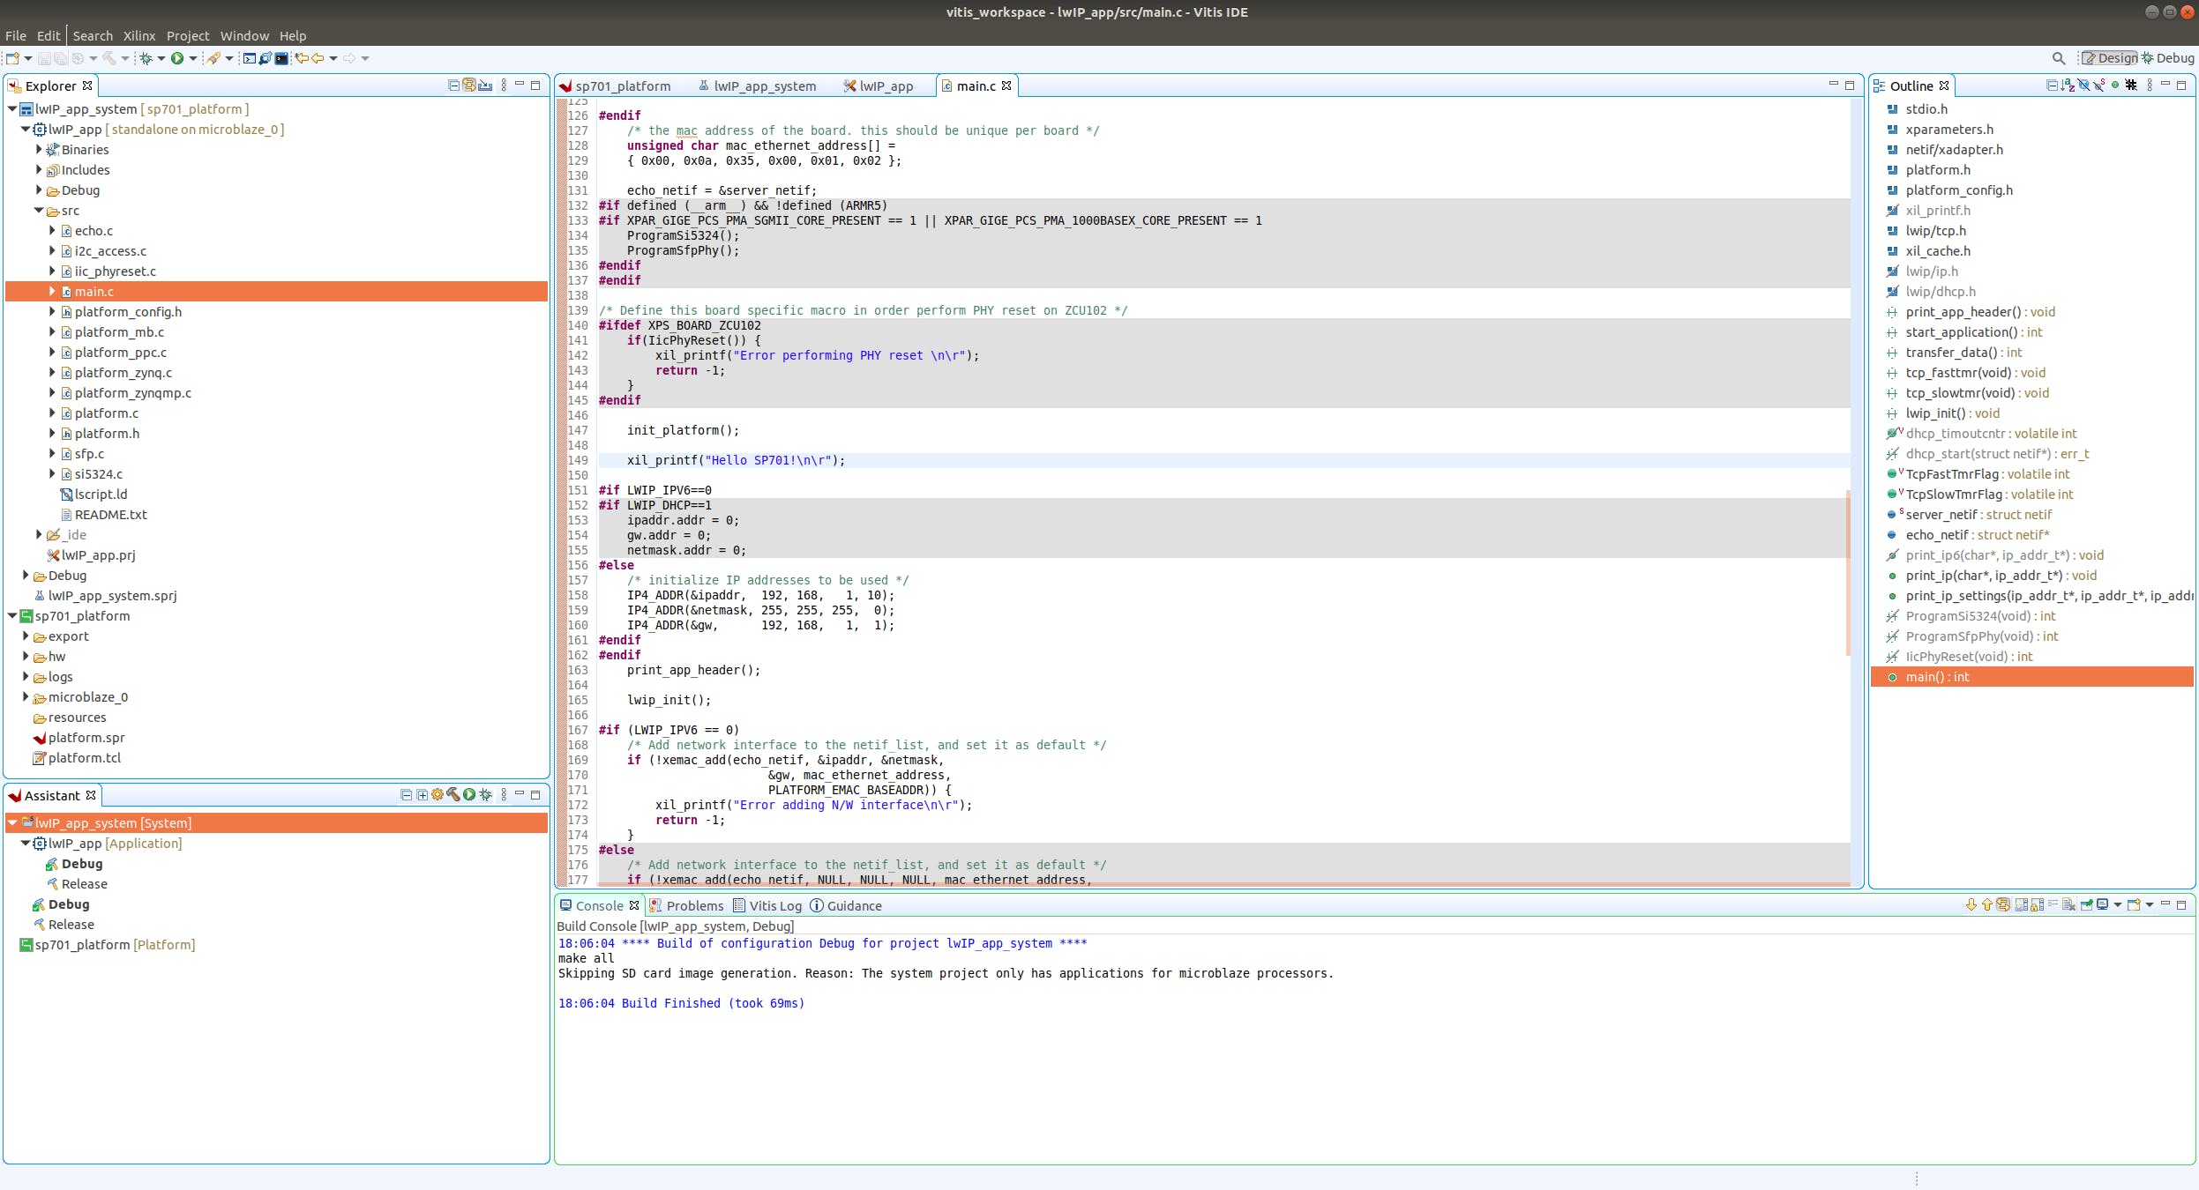Expand the hw folder
Viewport: 2199px width, 1190px height.
25,657
